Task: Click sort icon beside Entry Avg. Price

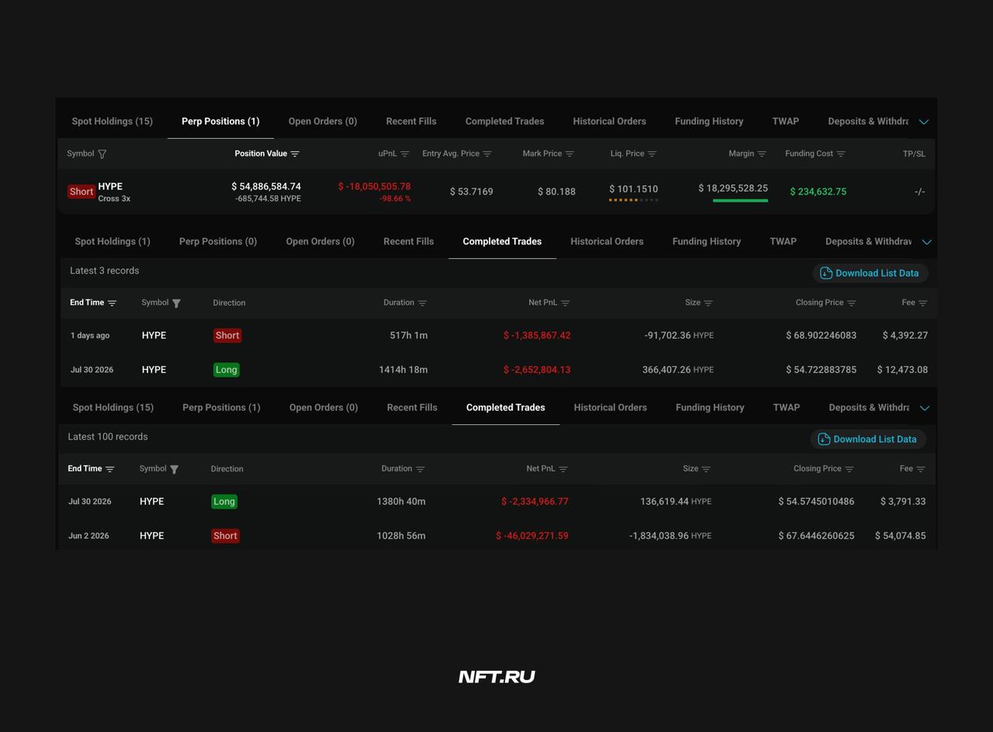Action: pos(487,154)
